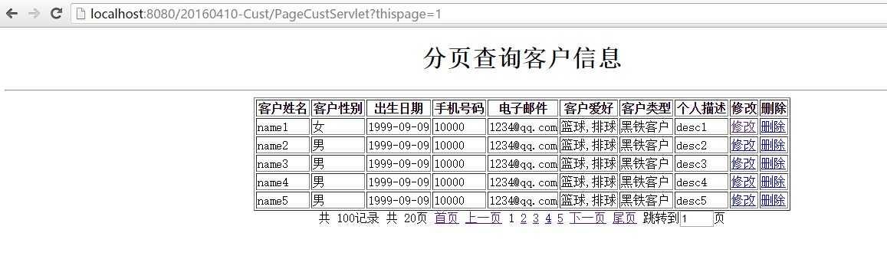Click 客户性别 column header
Image resolution: width=887 pixels, height=279 pixels.
[338, 108]
